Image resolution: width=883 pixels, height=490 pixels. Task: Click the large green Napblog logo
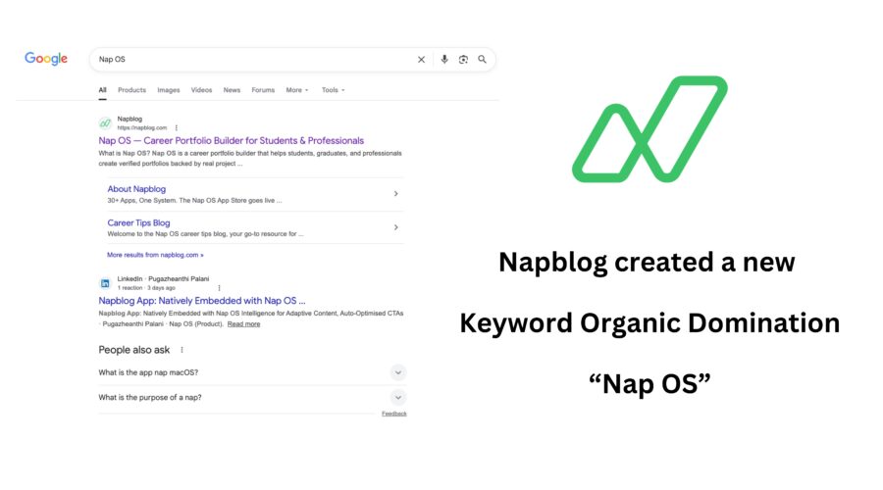(x=649, y=129)
